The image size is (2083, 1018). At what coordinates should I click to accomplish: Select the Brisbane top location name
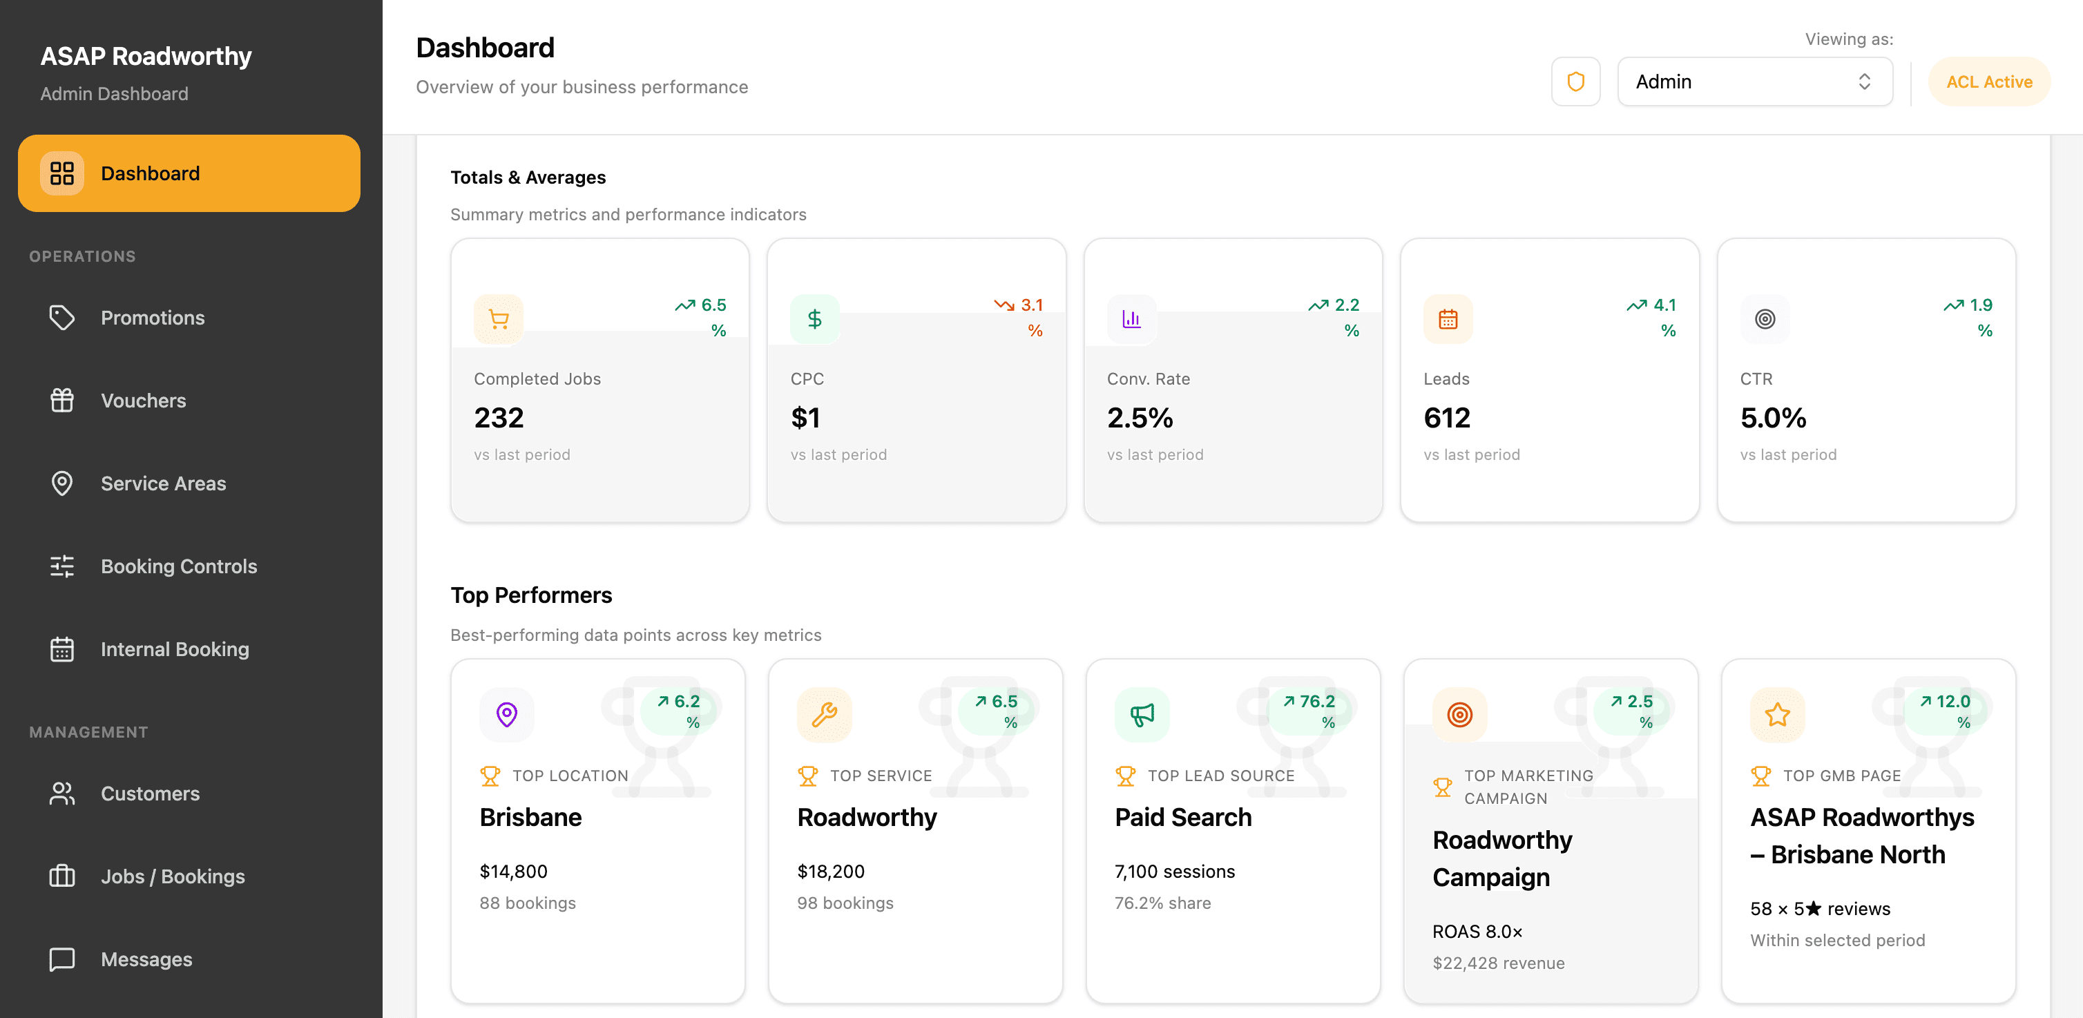click(x=530, y=818)
